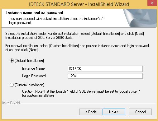Close the InstallShield Wizard window
The image size is (158, 121).
tap(152, 3)
